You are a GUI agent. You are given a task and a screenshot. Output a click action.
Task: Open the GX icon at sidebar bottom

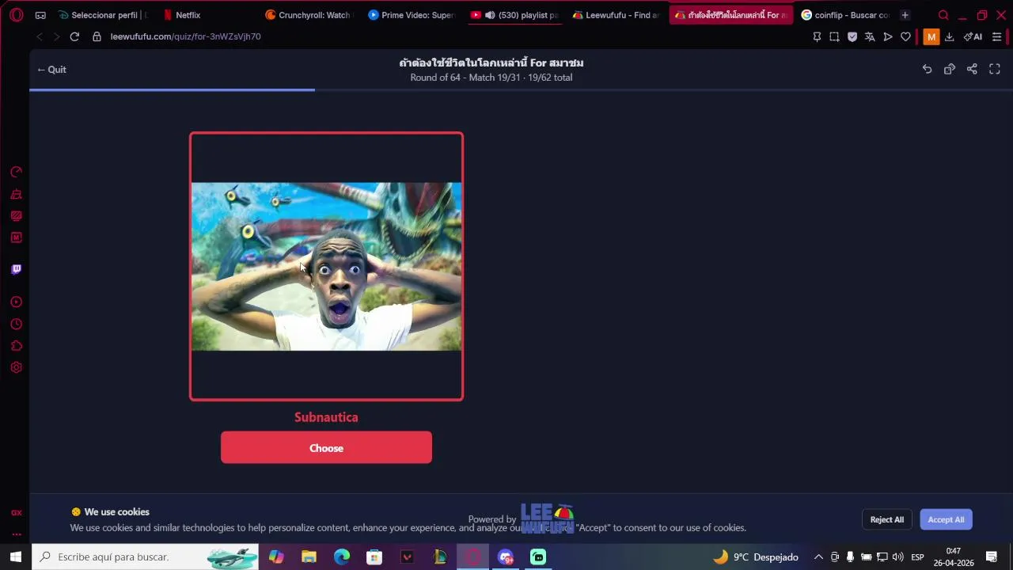(16, 513)
